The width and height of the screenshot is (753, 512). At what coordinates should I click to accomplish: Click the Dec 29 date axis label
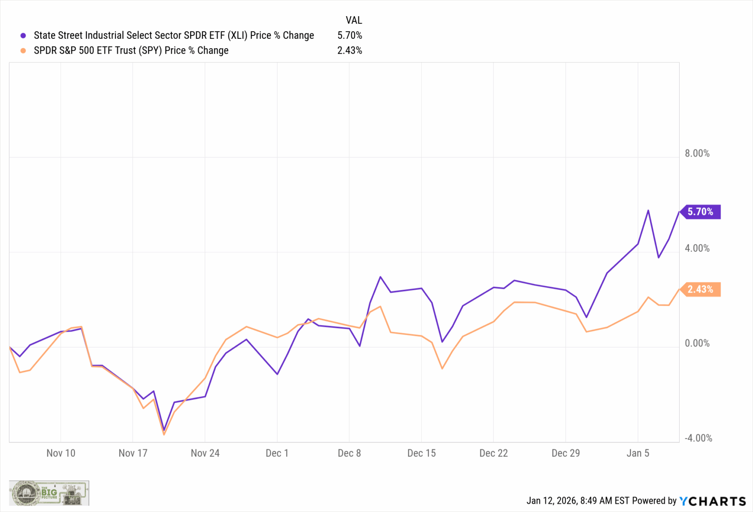point(565,453)
